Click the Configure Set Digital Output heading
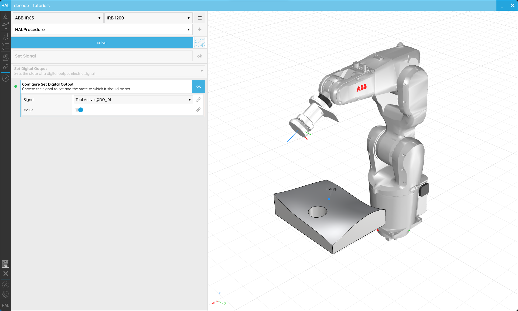The width and height of the screenshot is (518, 311). click(48, 84)
